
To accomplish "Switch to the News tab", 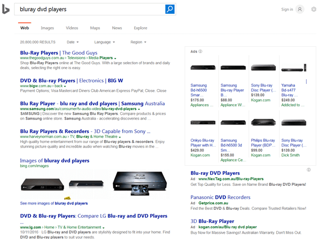I will point(117,28).
